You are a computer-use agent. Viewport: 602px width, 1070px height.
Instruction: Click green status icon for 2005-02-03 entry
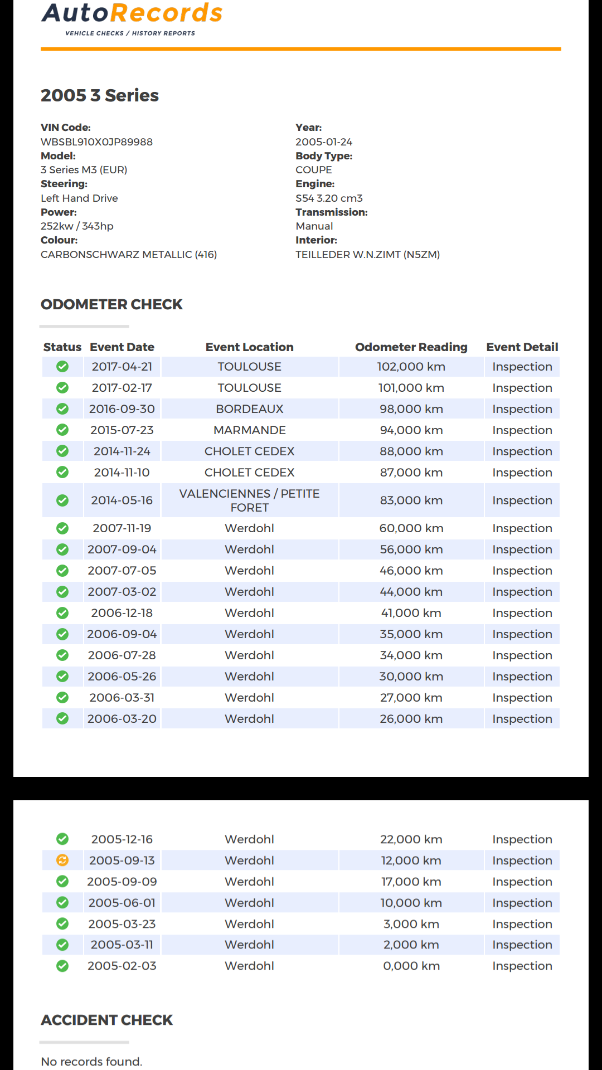point(62,966)
